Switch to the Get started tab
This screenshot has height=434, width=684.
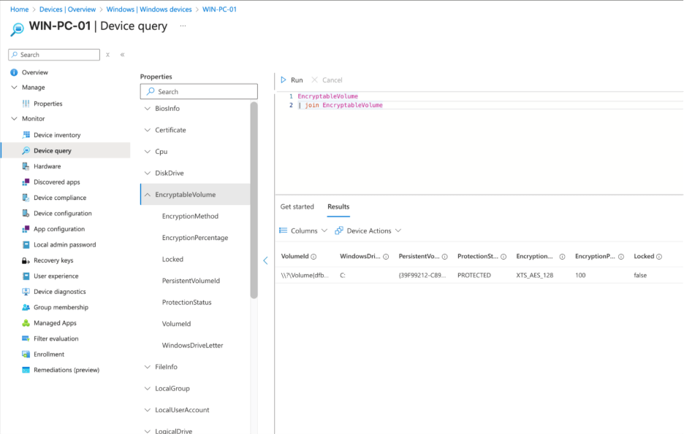click(x=297, y=206)
